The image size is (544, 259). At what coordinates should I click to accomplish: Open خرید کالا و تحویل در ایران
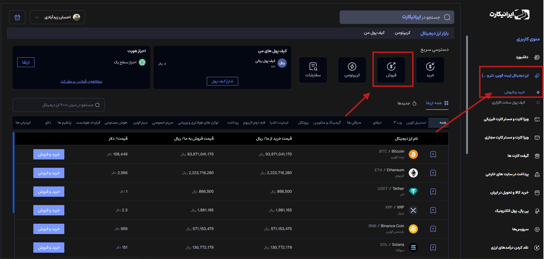click(515, 192)
